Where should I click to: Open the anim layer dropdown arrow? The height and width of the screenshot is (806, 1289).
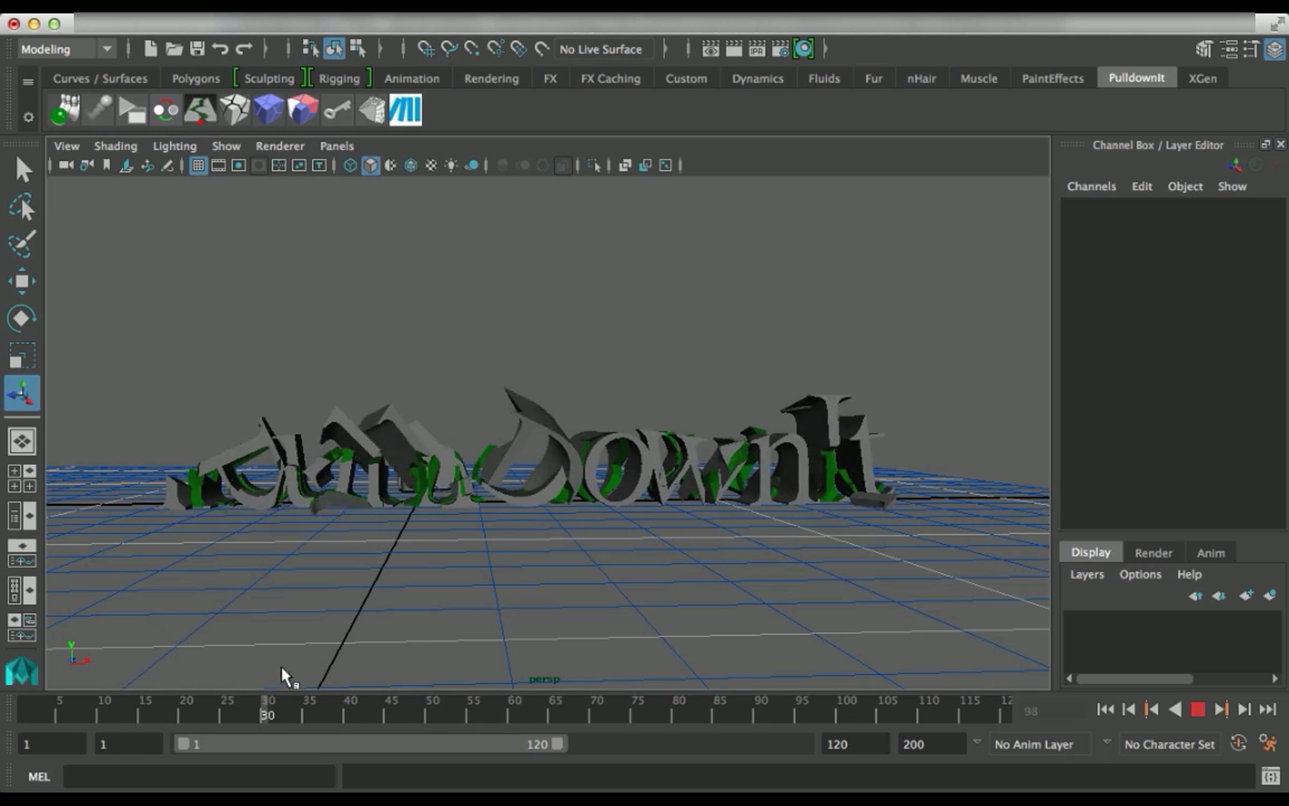[977, 743]
